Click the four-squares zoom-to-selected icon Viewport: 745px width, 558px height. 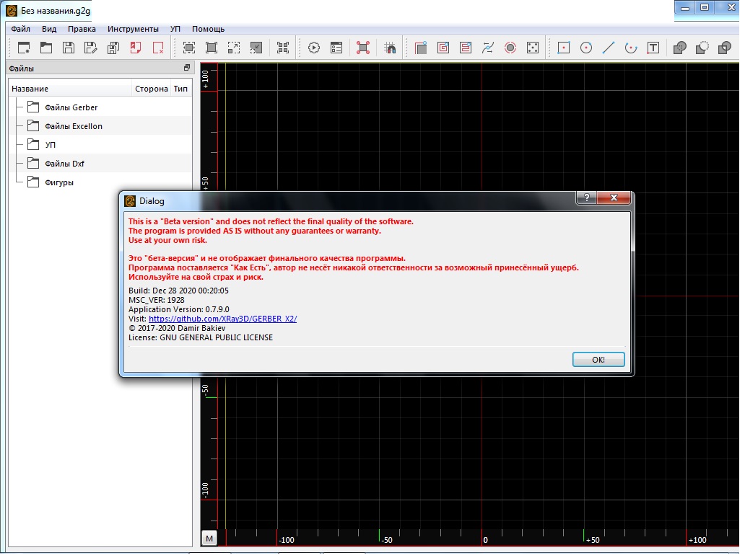click(x=283, y=48)
